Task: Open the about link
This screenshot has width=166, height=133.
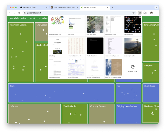Action: pos(32,18)
